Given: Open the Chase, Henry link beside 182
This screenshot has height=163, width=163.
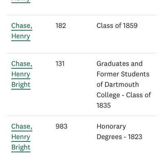Looking at the screenshot, I should (22, 31).
